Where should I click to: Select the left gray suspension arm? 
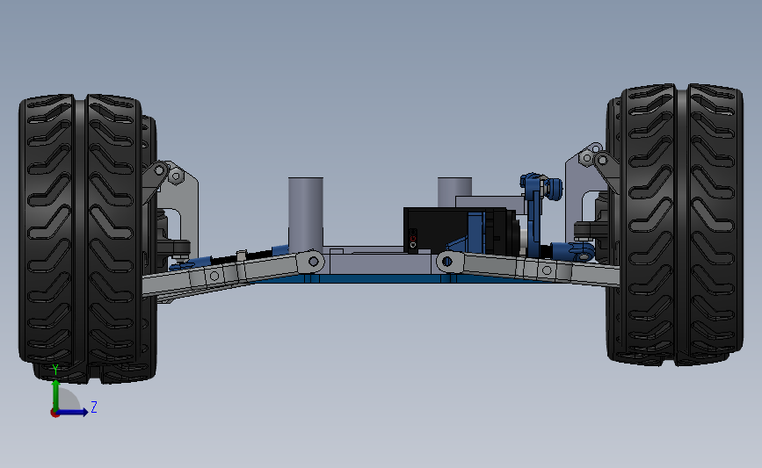(x=233, y=274)
